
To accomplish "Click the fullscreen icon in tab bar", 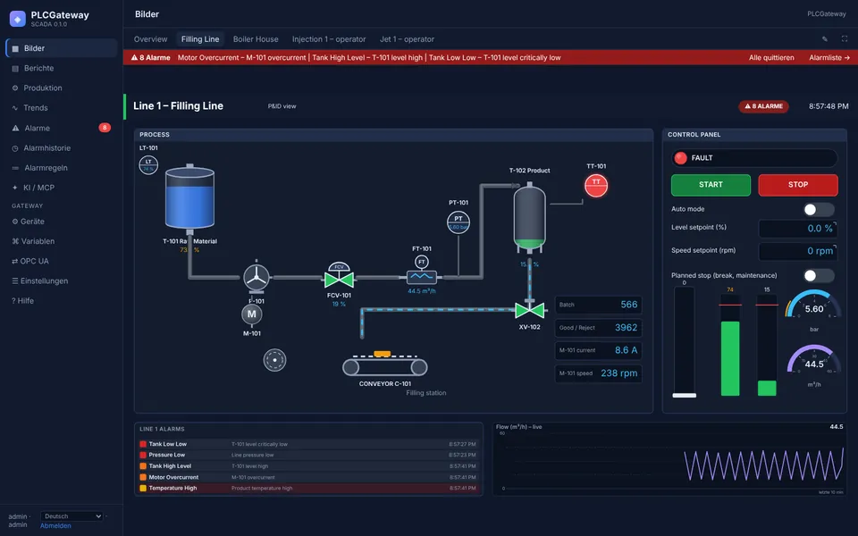I will click(845, 38).
